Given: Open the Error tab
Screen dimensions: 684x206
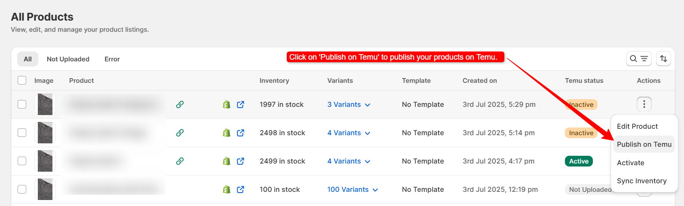Looking at the screenshot, I should coord(112,59).
